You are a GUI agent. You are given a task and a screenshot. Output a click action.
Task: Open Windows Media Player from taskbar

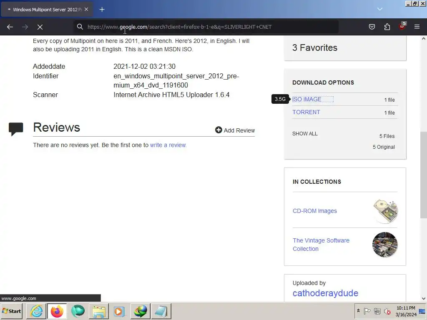[119, 311]
